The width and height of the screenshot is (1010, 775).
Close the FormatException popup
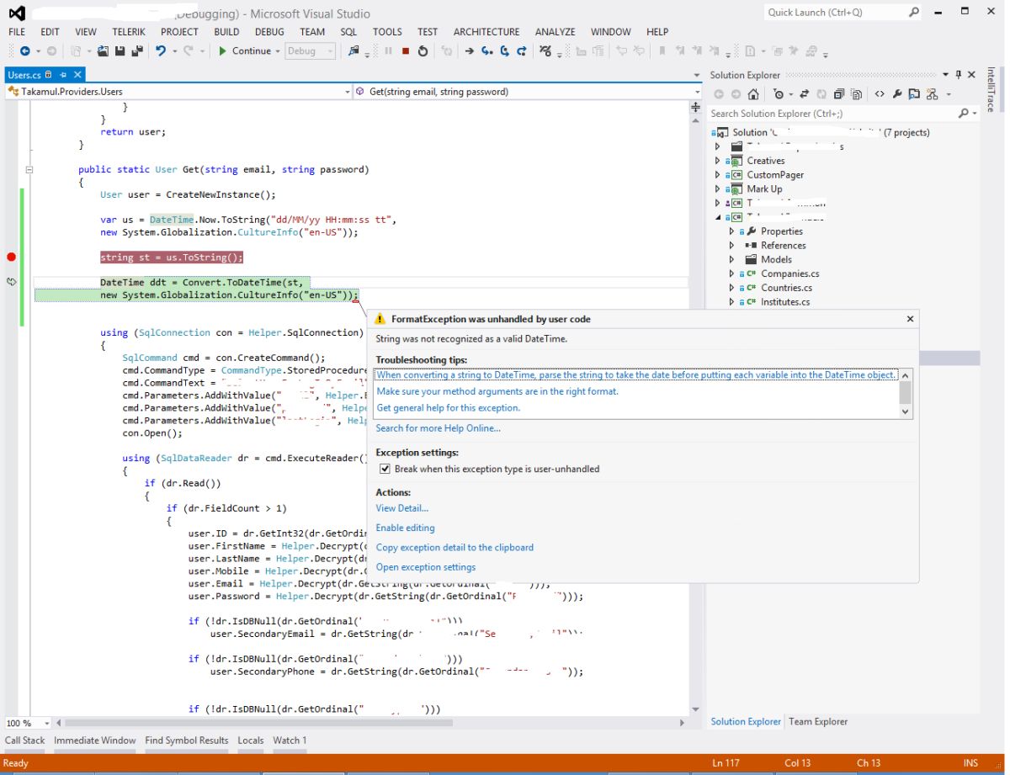tap(910, 319)
